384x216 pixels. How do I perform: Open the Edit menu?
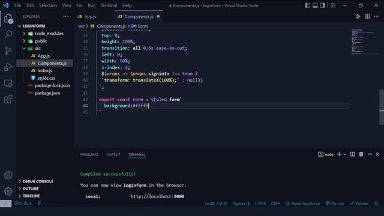(x=30, y=5)
